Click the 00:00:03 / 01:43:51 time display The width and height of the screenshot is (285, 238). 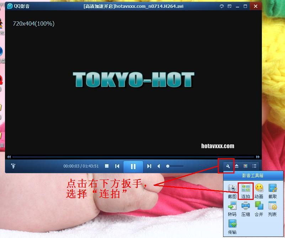[x=81, y=166]
